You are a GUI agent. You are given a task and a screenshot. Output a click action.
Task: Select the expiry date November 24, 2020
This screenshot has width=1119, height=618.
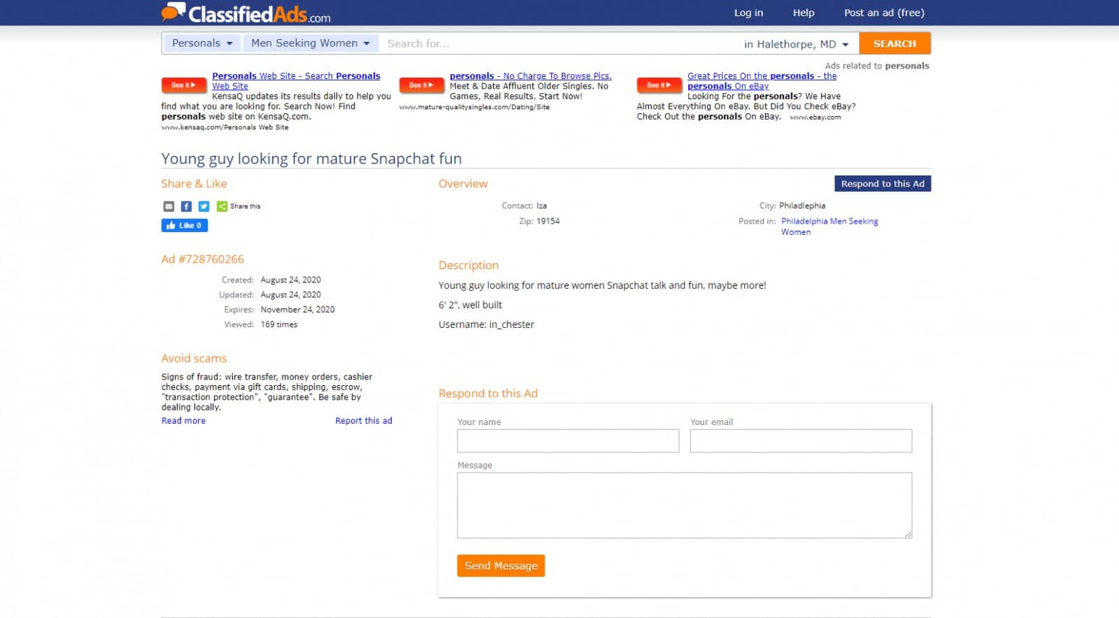[x=297, y=310]
